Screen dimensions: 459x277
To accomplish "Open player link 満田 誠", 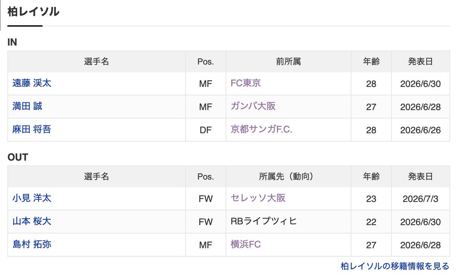I will pyautogui.click(x=27, y=106).
